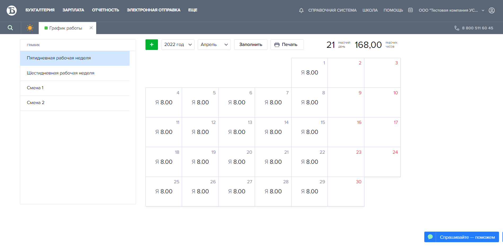Click the phone icon next to number
The height and width of the screenshot is (248, 503).
457,28
